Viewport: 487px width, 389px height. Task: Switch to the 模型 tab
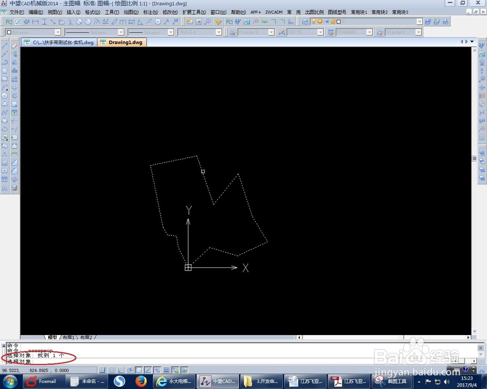pos(52,337)
